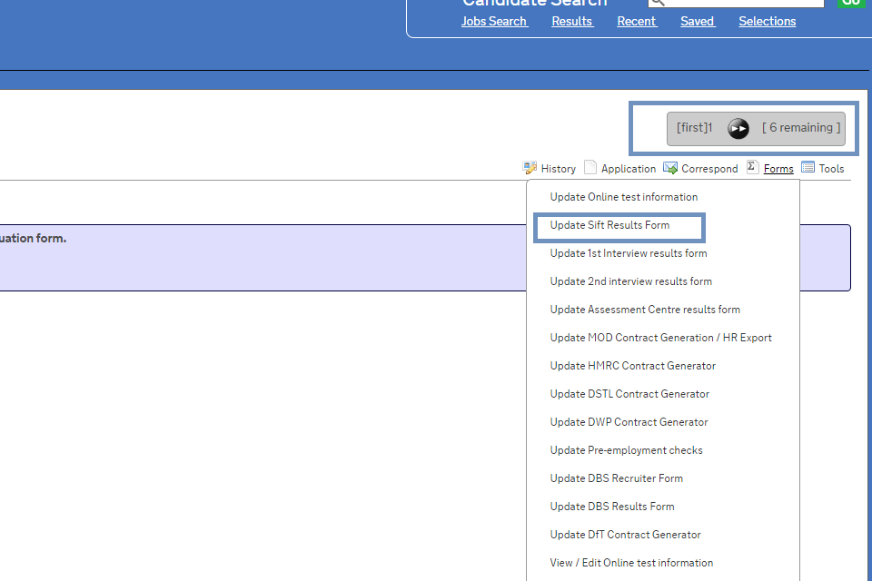Click the Forms sigma icon

point(752,167)
